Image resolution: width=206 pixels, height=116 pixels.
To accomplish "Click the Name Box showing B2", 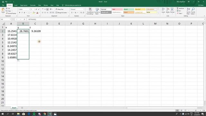I will [6, 19].
